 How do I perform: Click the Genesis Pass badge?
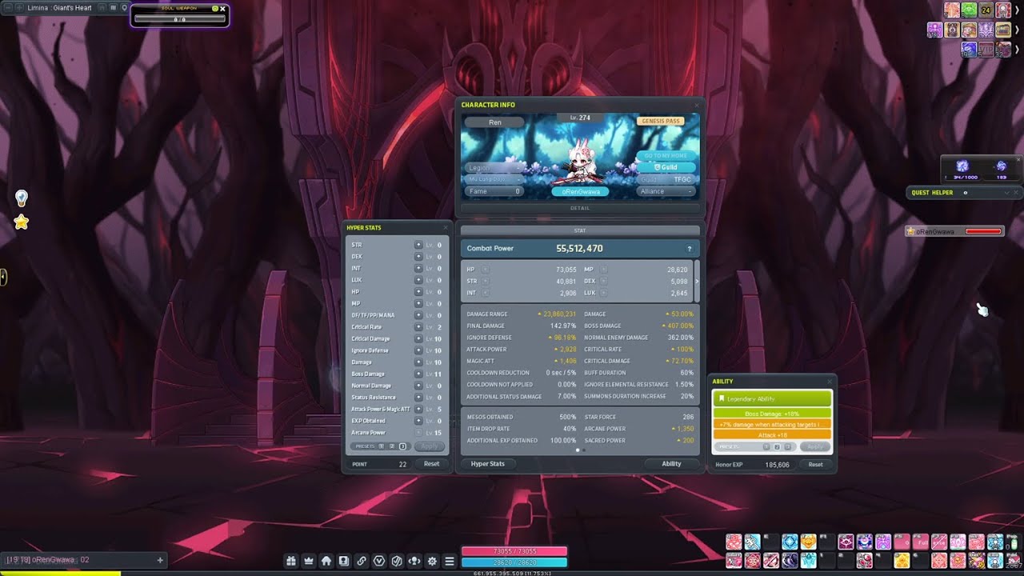click(x=661, y=122)
